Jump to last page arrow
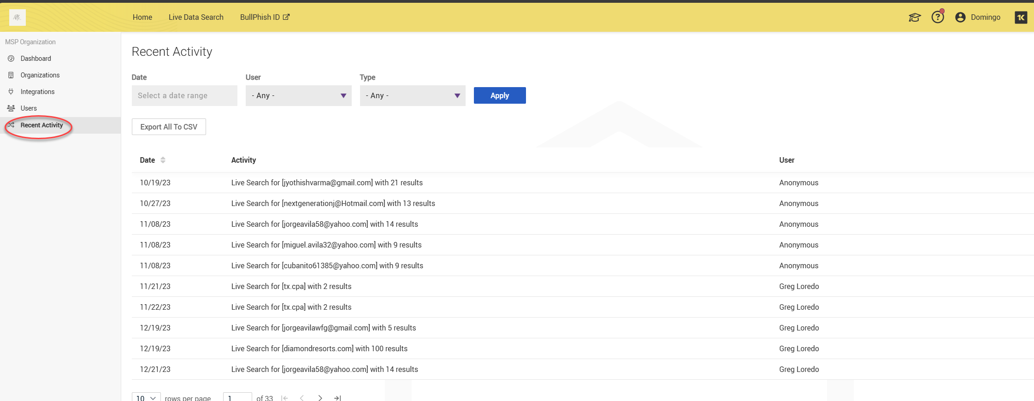 (x=337, y=397)
